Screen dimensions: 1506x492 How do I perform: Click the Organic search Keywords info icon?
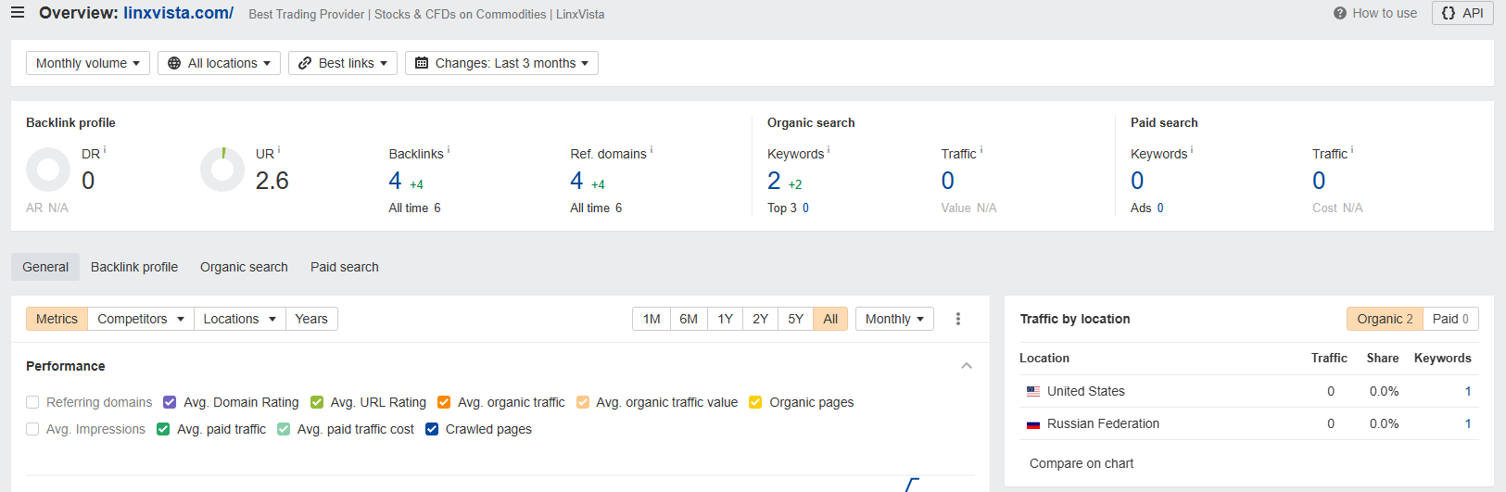[x=829, y=149]
